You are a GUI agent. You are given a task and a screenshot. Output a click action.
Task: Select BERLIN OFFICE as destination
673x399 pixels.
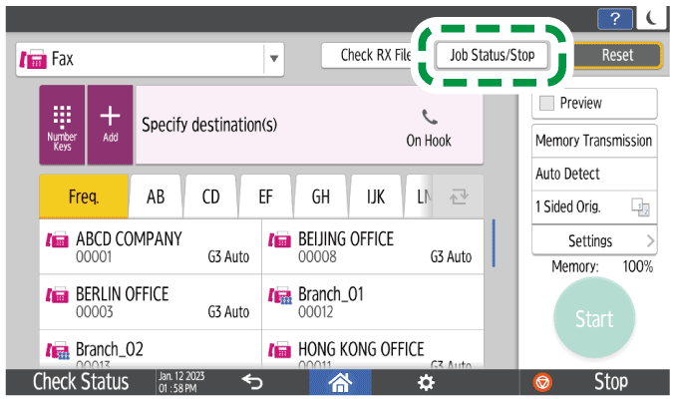(150, 302)
